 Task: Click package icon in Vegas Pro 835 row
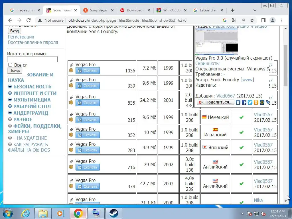click(x=71, y=102)
